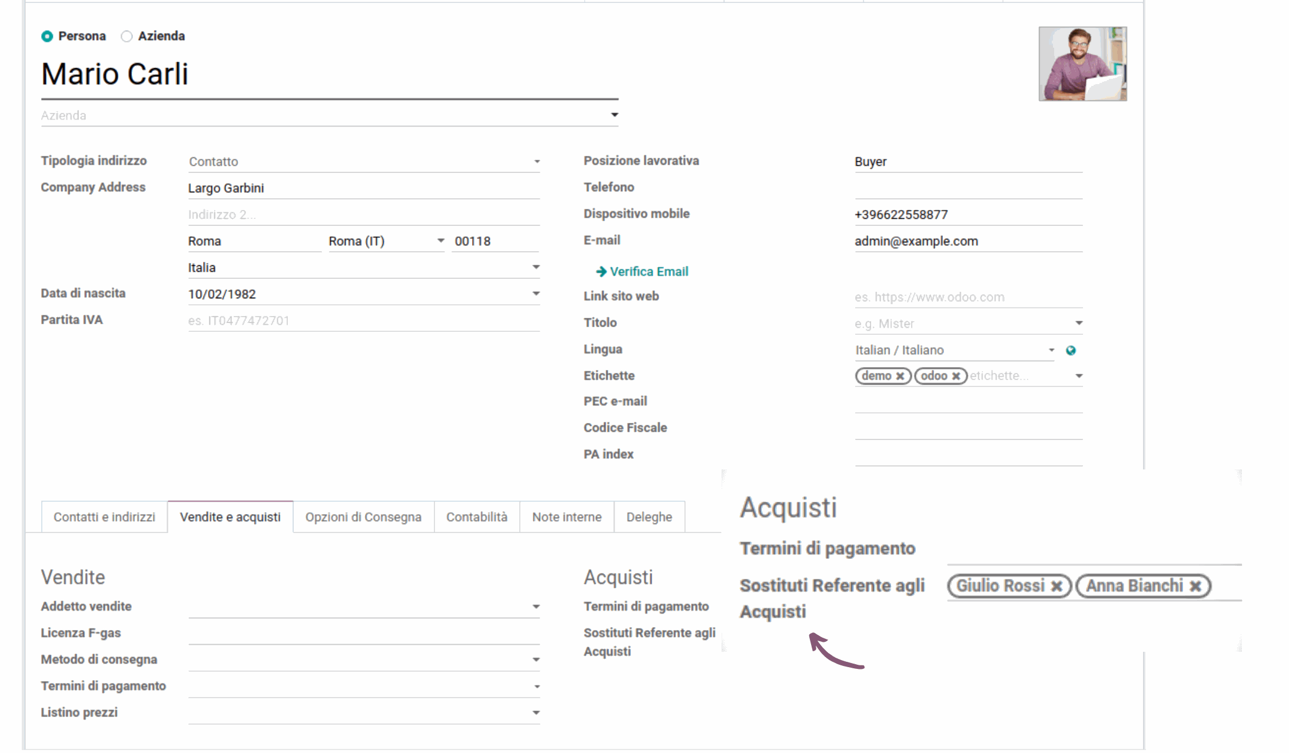Image resolution: width=1289 pixels, height=753 pixels.
Task: Click the globe icon beside Lingua
Action: point(1071,350)
